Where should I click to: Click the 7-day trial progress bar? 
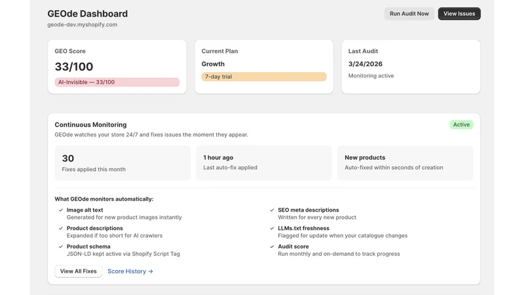[264, 77]
